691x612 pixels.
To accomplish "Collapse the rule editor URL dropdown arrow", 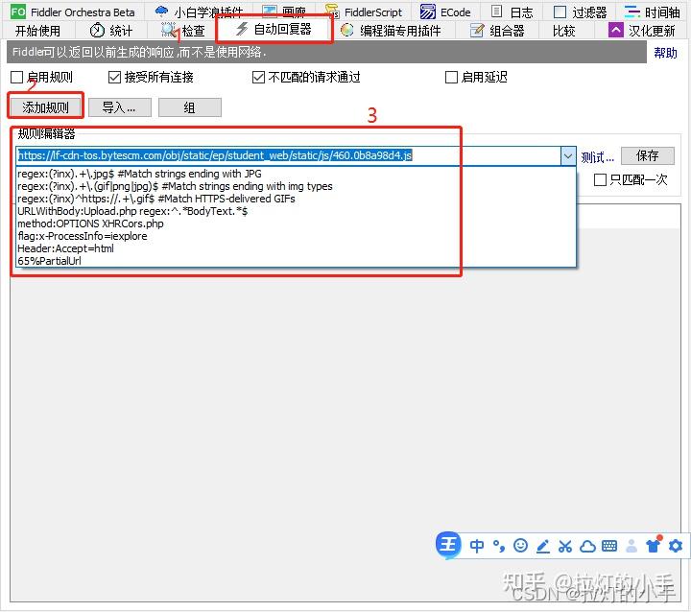I will point(568,156).
